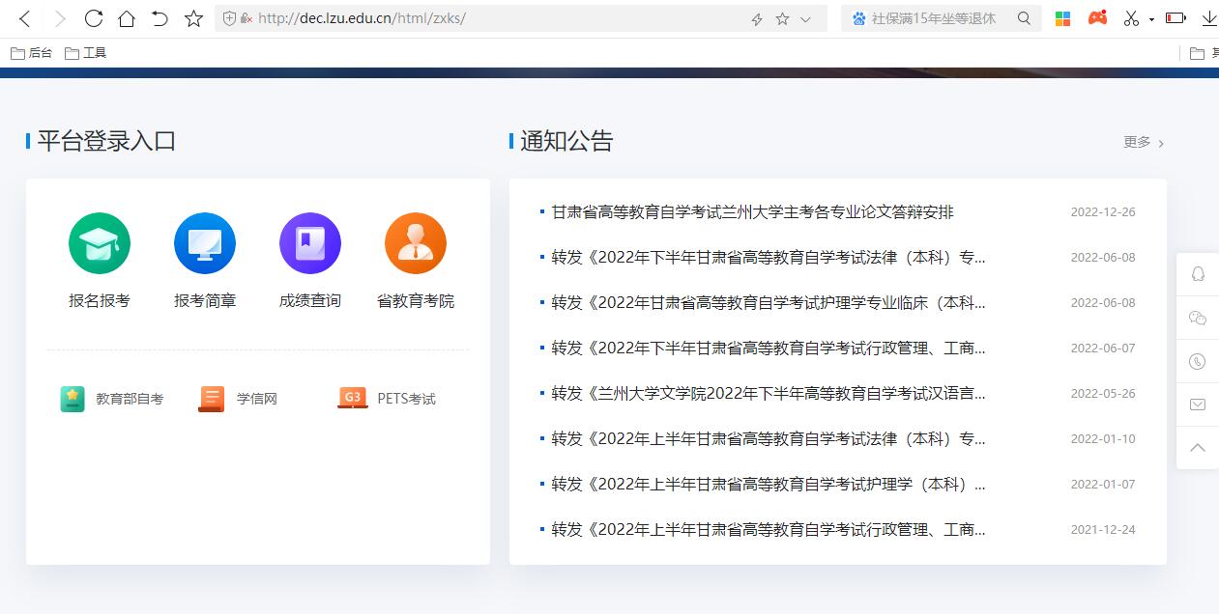Click the back-to-top arrow in sidebar
Image resolution: width=1219 pixels, height=614 pixels.
pyautogui.click(x=1198, y=448)
